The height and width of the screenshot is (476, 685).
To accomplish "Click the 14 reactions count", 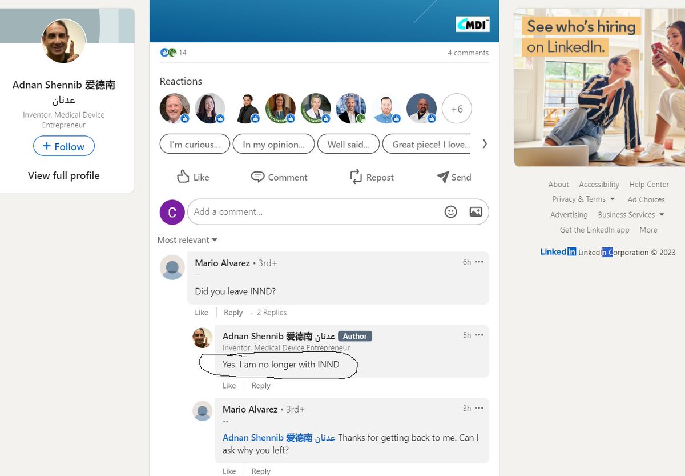I will point(183,53).
